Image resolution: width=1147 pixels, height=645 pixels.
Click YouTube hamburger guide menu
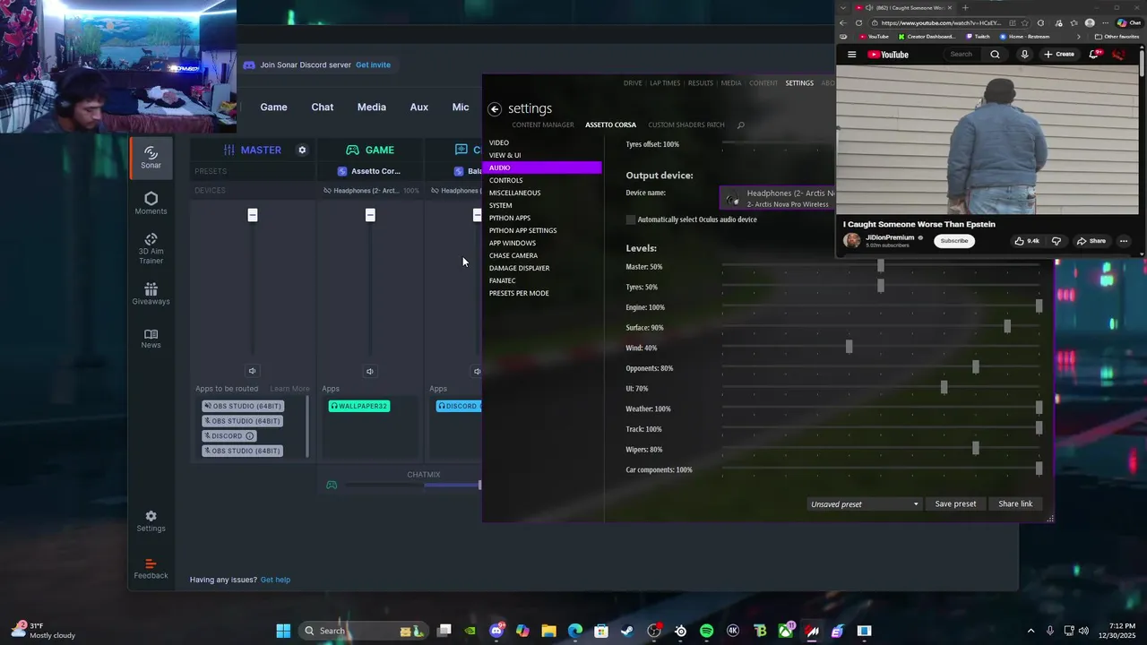click(851, 55)
